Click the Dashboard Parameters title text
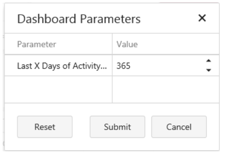The width and height of the screenshot is (226, 154). pos(79,19)
